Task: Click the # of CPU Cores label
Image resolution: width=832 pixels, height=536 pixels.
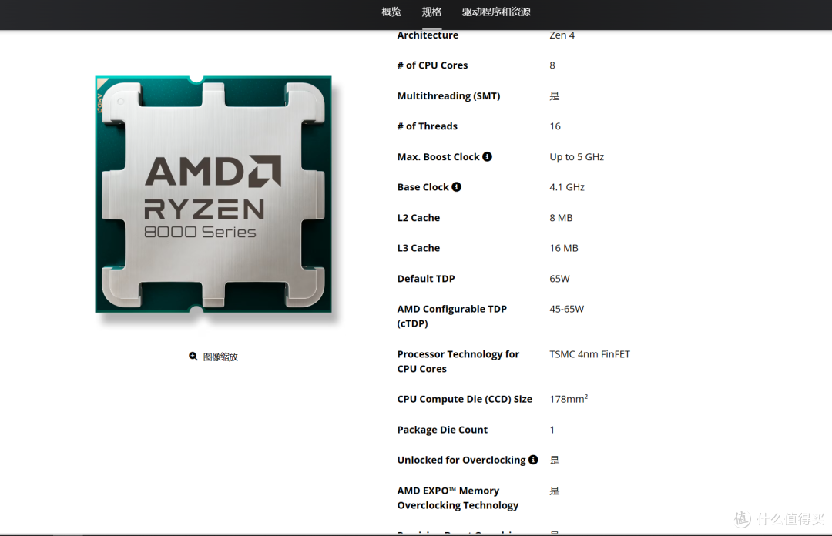Action: tap(432, 65)
